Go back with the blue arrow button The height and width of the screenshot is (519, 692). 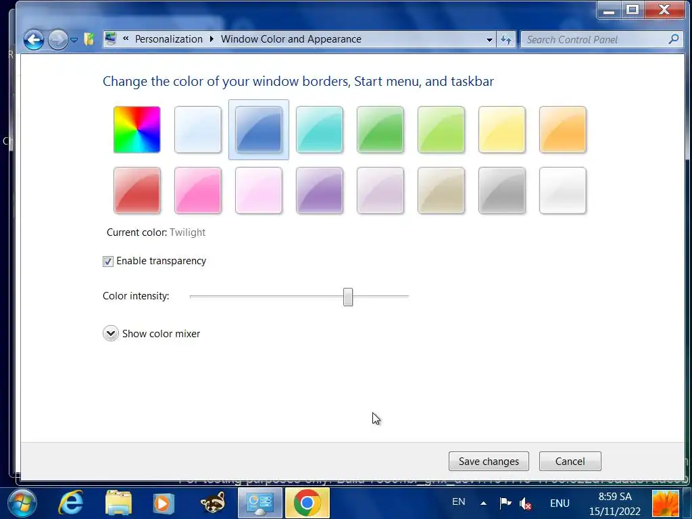(x=34, y=40)
